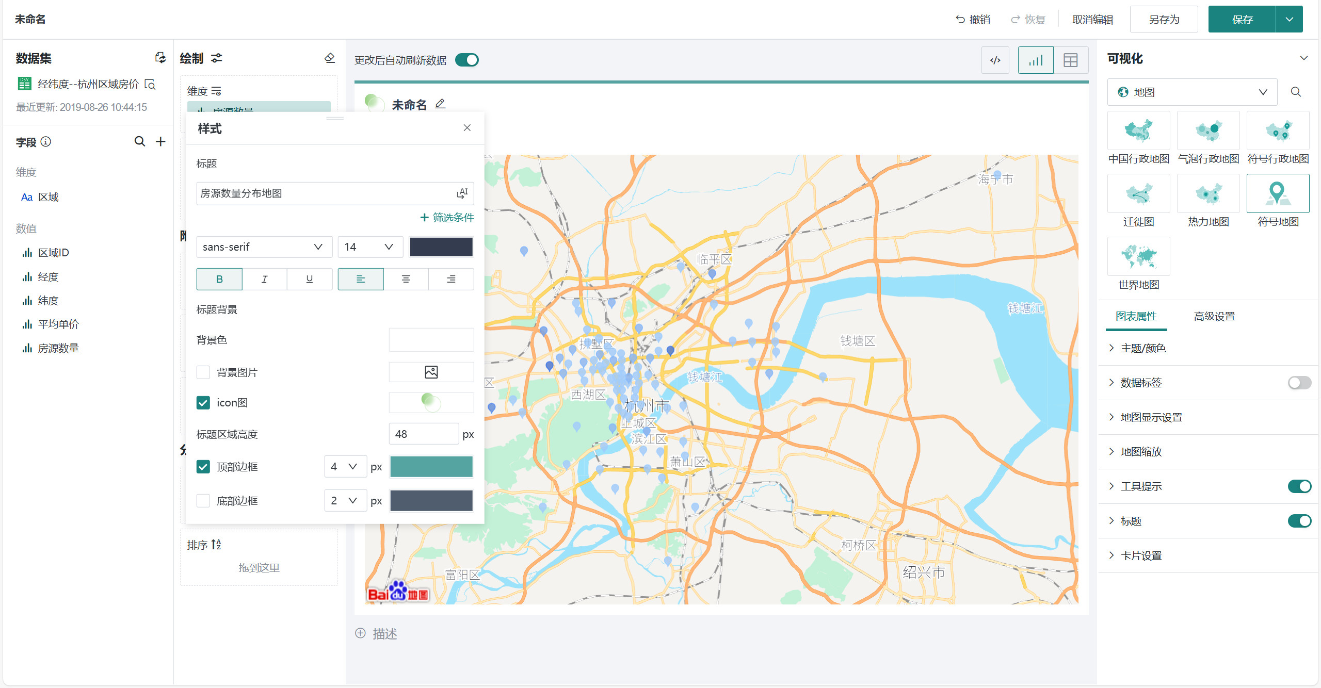Open the 图表属性 tab
1321x688 pixels.
pos(1136,316)
